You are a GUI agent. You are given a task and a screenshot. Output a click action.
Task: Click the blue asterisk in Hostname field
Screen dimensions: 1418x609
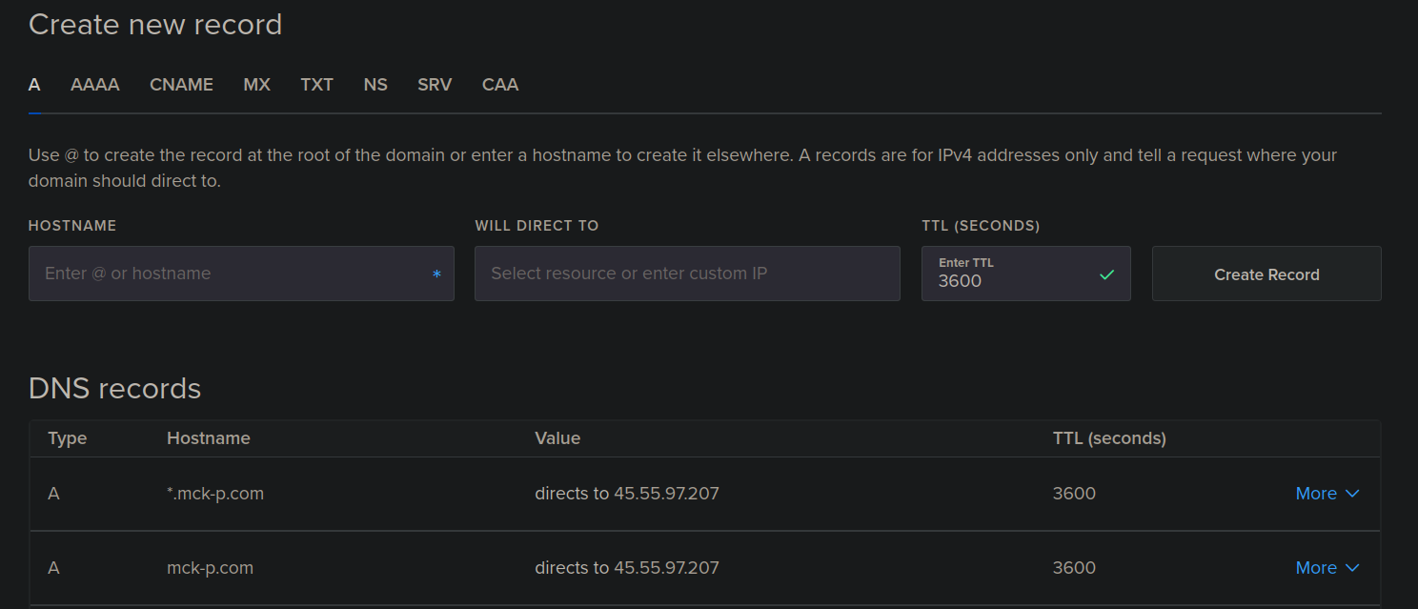(x=436, y=274)
